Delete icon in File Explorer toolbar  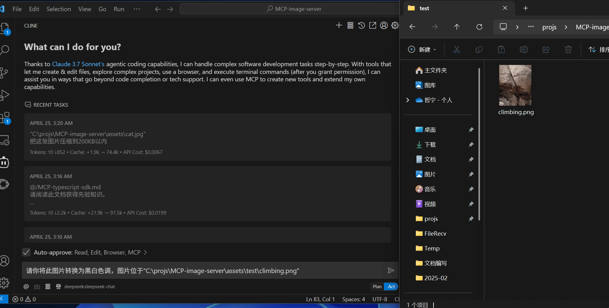pyautogui.click(x=568, y=49)
